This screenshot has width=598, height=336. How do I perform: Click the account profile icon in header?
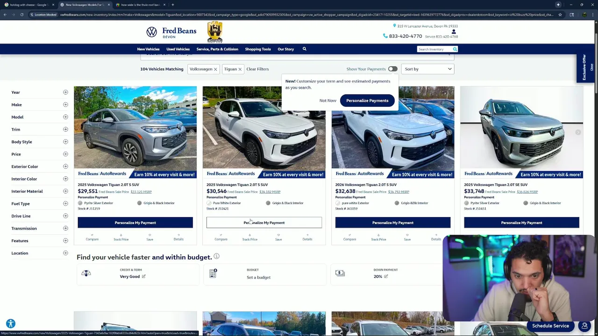[x=454, y=32]
